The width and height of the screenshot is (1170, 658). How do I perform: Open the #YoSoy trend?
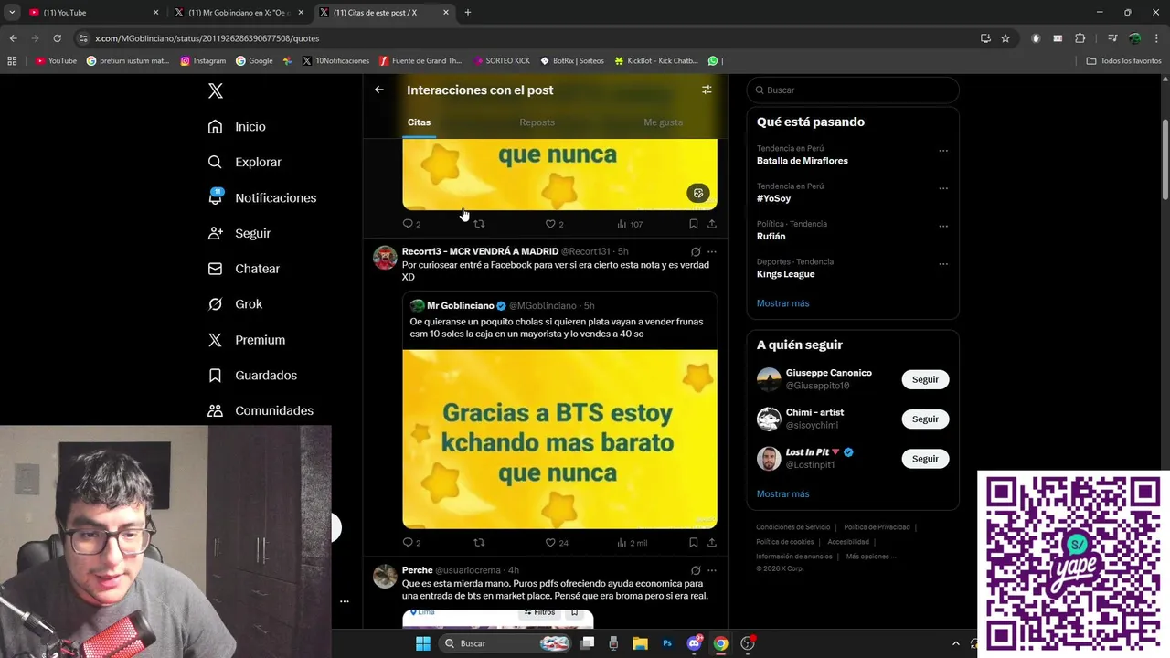773,198
